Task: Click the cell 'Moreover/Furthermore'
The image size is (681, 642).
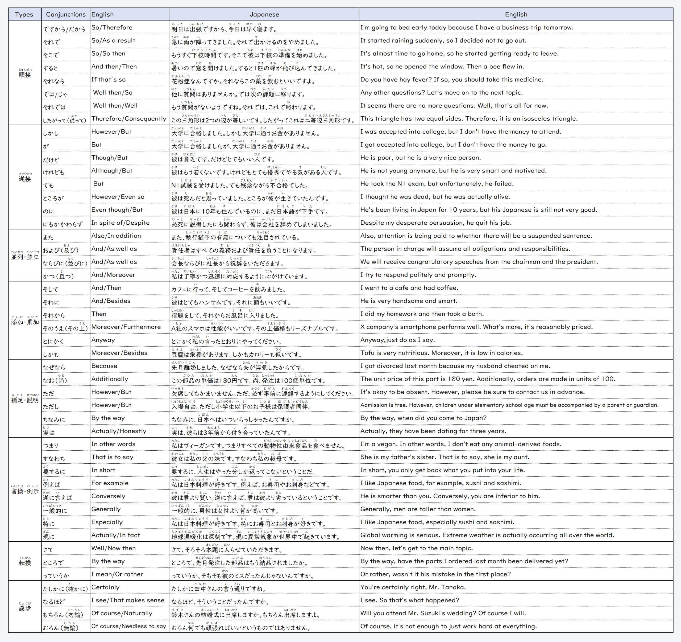Action: click(x=130, y=327)
